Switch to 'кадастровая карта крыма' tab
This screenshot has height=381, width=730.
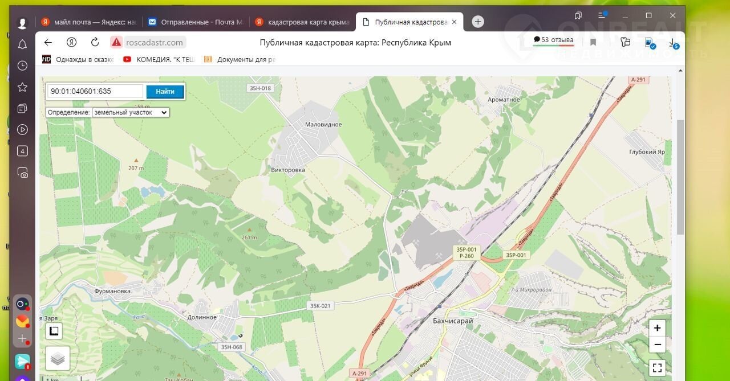[302, 22]
